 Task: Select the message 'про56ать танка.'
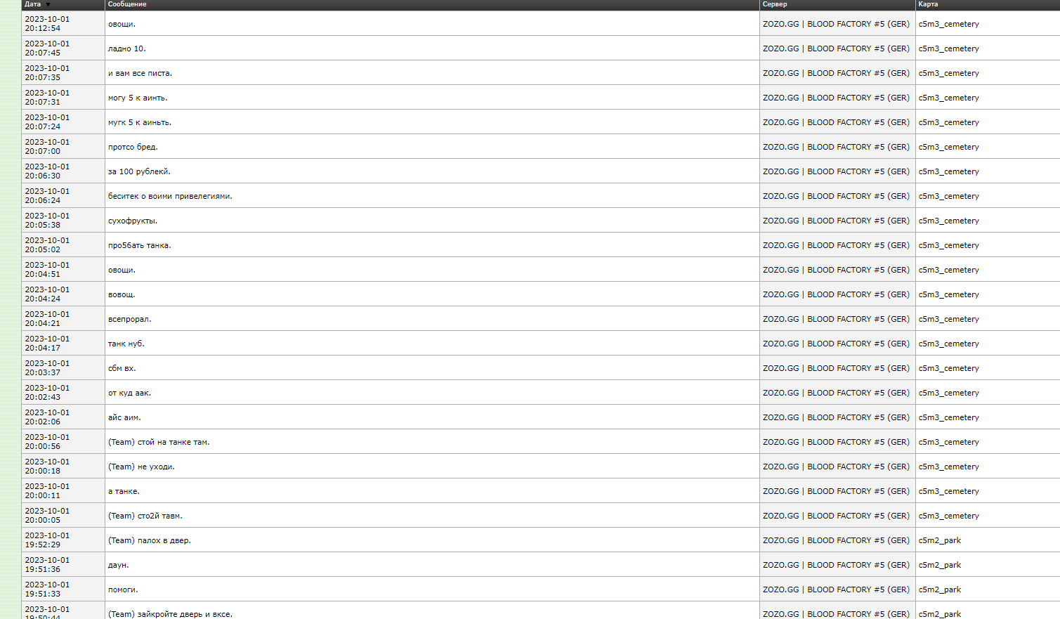coord(139,245)
